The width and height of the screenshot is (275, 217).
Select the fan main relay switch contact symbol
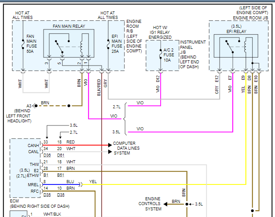tap(58, 46)
